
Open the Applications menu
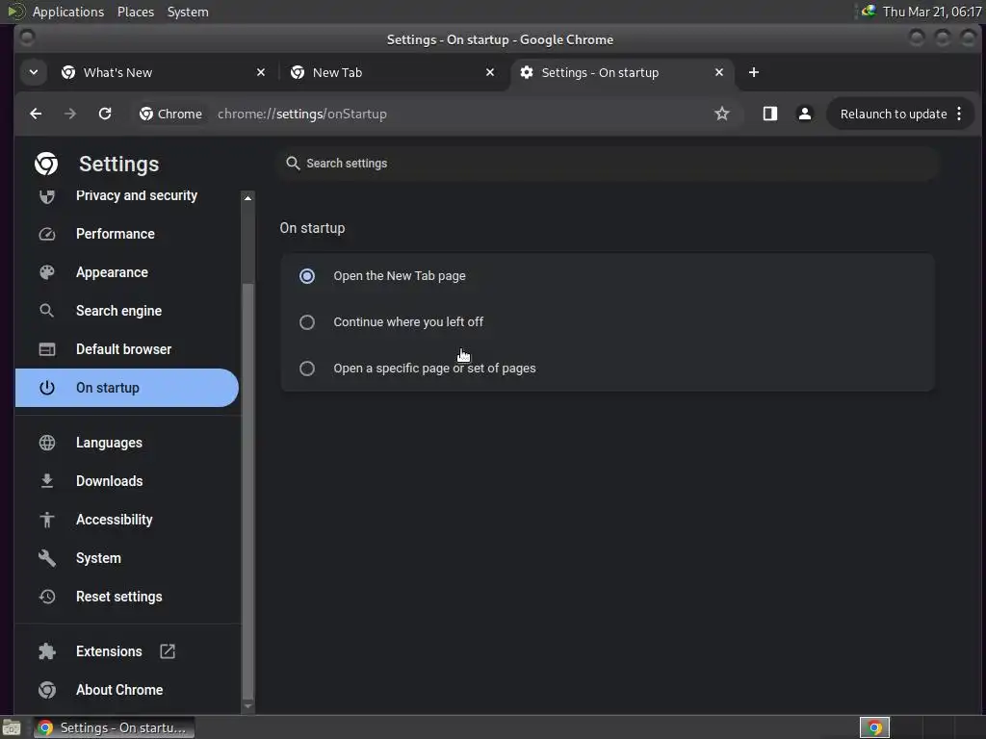68,12
